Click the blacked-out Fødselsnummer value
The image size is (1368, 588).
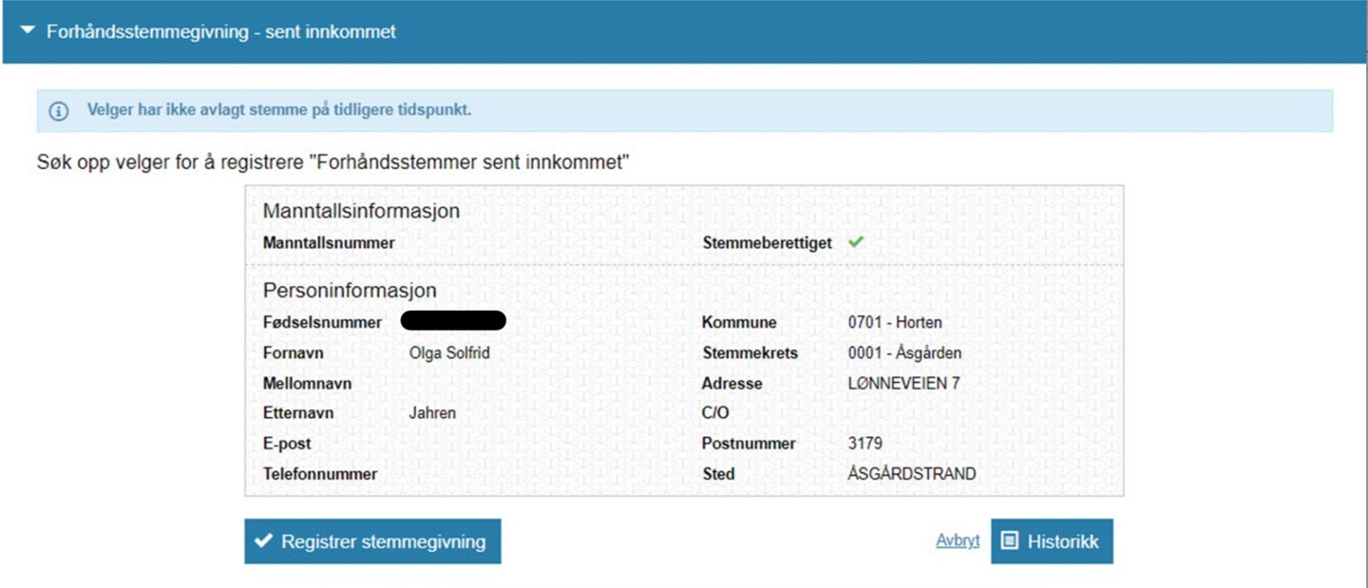click(x=452, y=321)
